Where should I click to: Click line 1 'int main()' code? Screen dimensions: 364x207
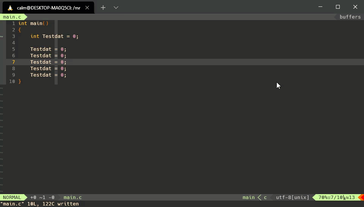point(33,23)
